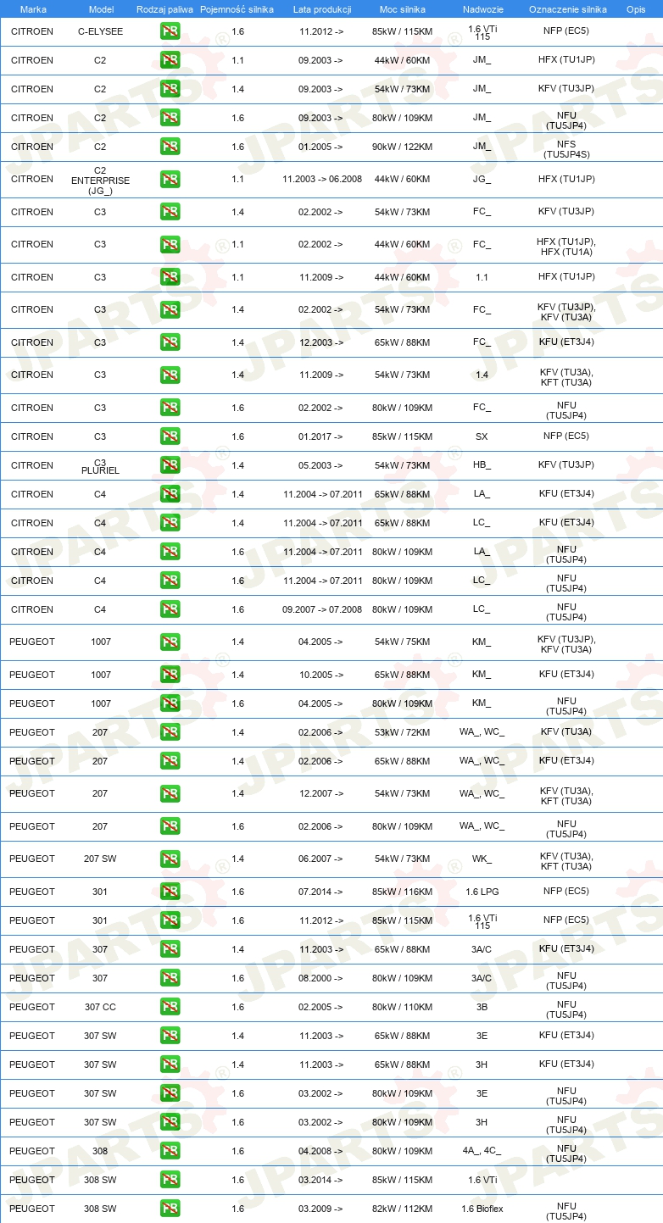Select the 'WK_' body cell
The image size is (663, 1223).
[482, 859]
